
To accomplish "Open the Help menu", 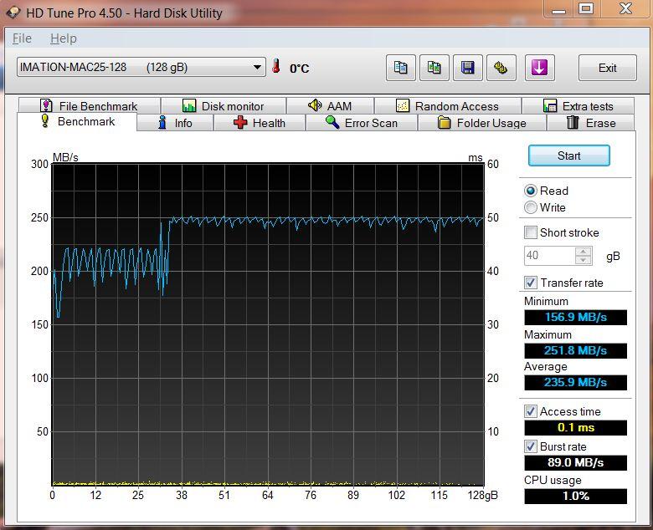I will 63,38.
